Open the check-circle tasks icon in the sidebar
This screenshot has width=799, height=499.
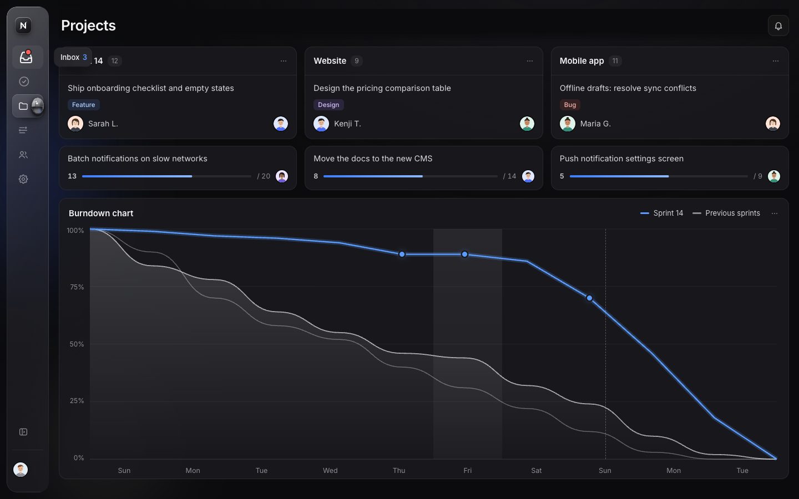tap(23, 82)
